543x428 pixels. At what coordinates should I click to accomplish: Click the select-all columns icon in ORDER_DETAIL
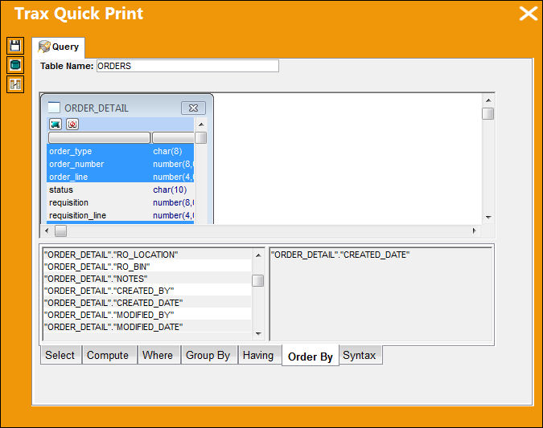[x=56, y=124]
